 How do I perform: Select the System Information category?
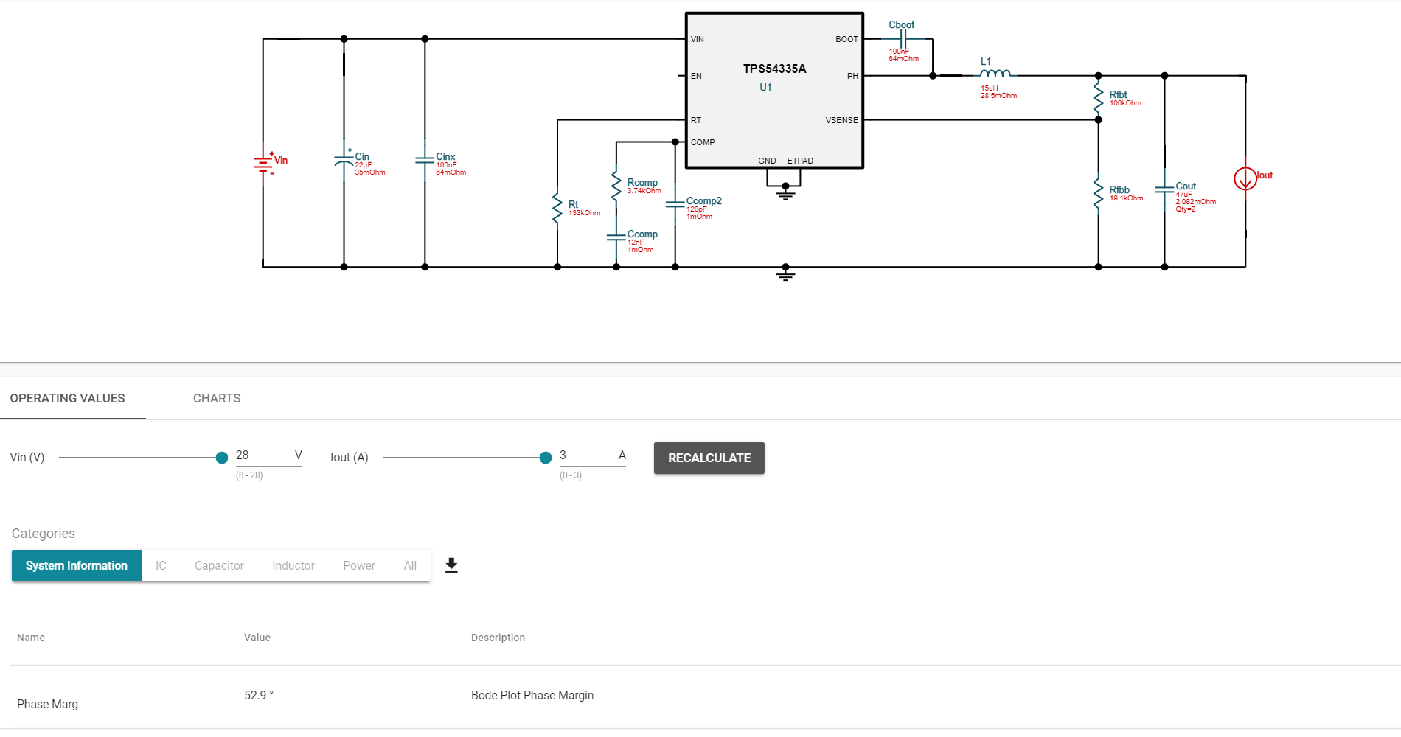(77, 565)
